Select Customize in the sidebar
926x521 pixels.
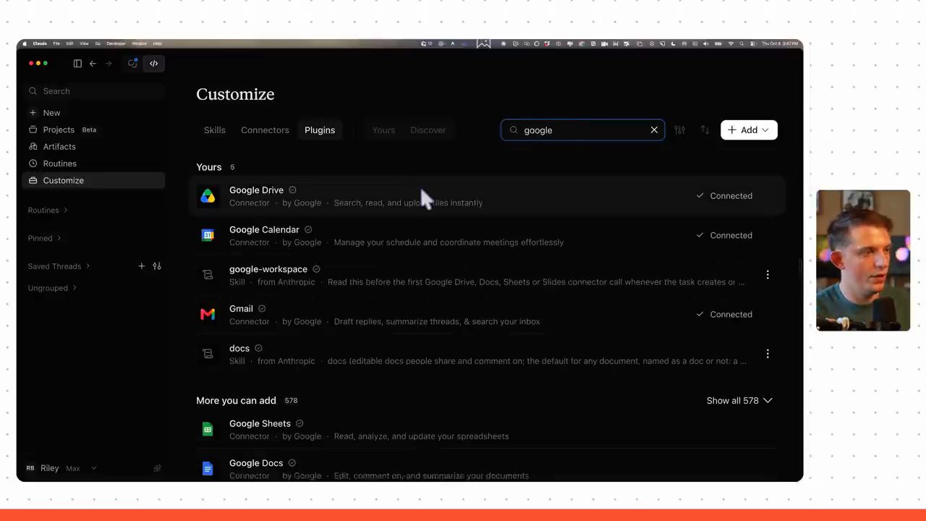click(x=94, y=180)
